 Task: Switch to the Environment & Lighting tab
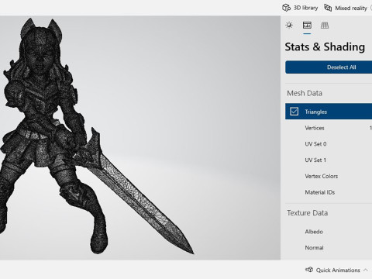click(x=289, y=26)
